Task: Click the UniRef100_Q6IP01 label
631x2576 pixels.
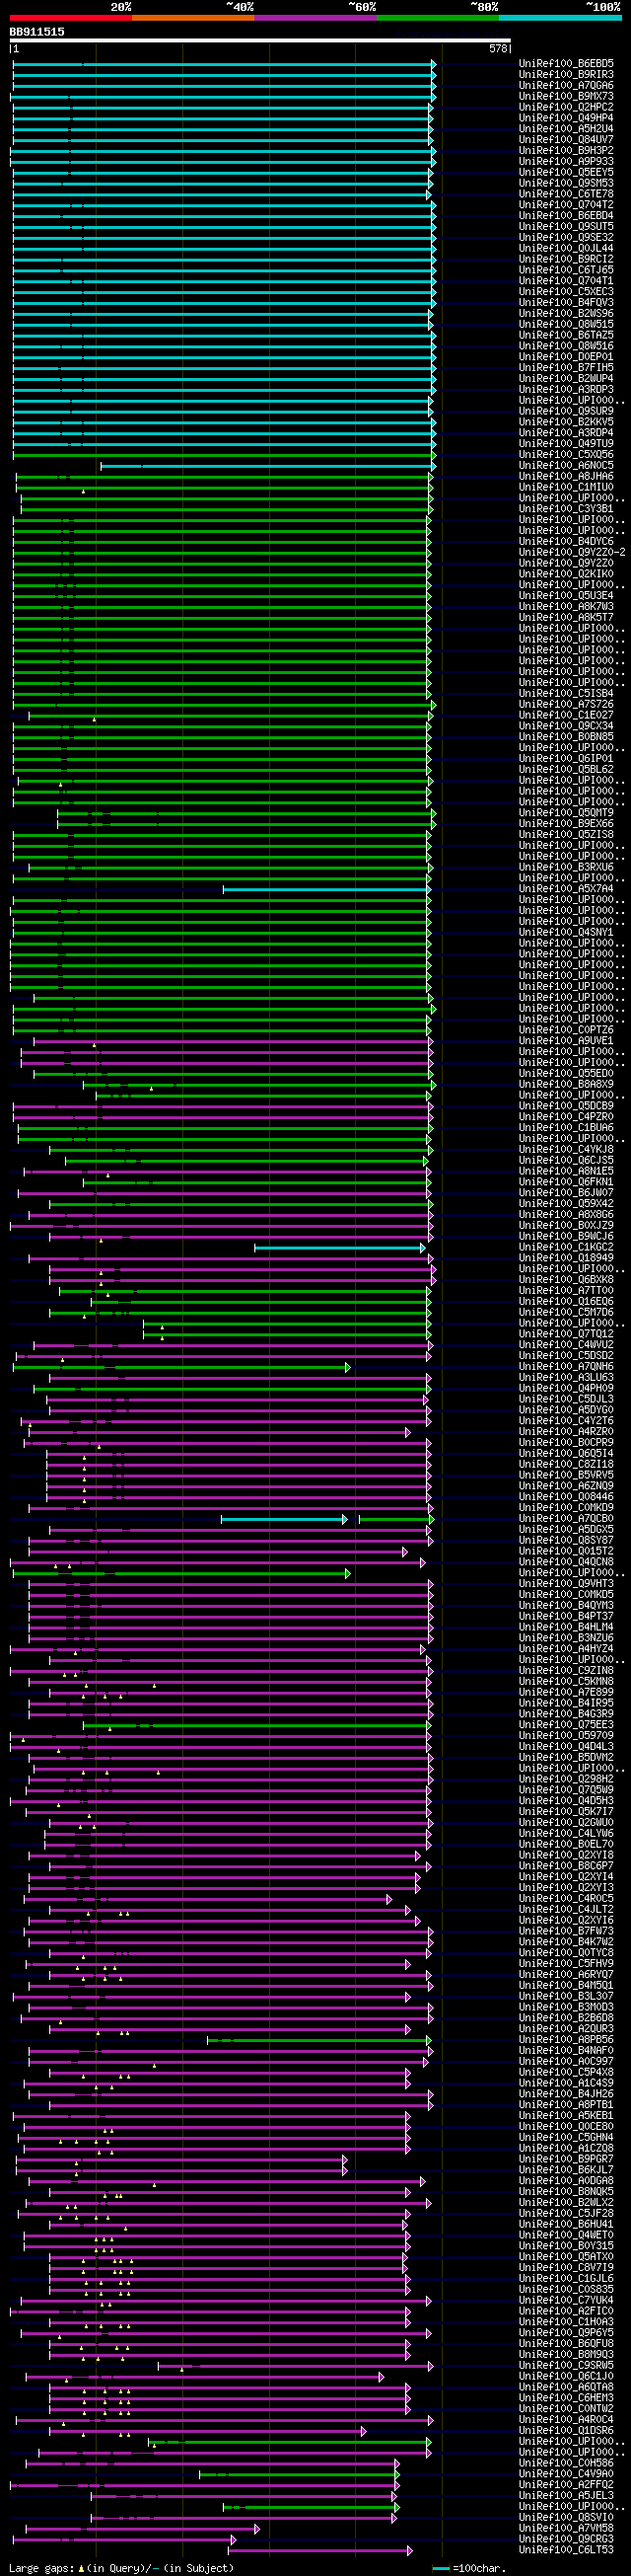Action: [x=566, y=759]
